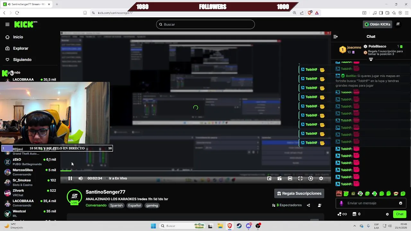Focus the Buscar search box on Kick
Viewport: 411px width, 231px height.
click(205, 24)
